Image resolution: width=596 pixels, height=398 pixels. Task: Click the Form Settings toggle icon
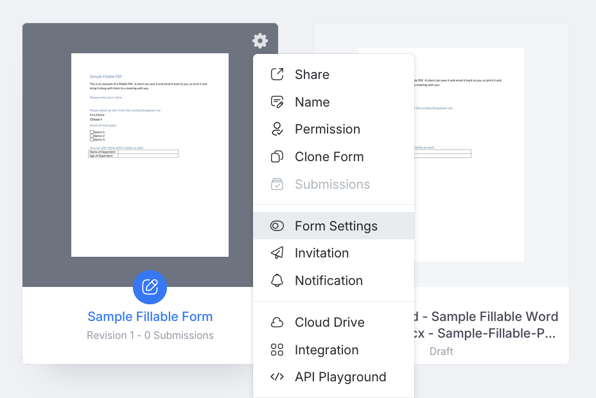pos(277,226)
